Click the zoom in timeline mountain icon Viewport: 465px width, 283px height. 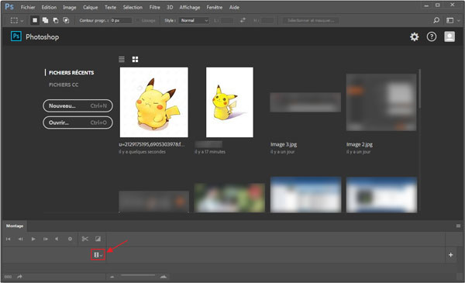(x=164, y=277)
